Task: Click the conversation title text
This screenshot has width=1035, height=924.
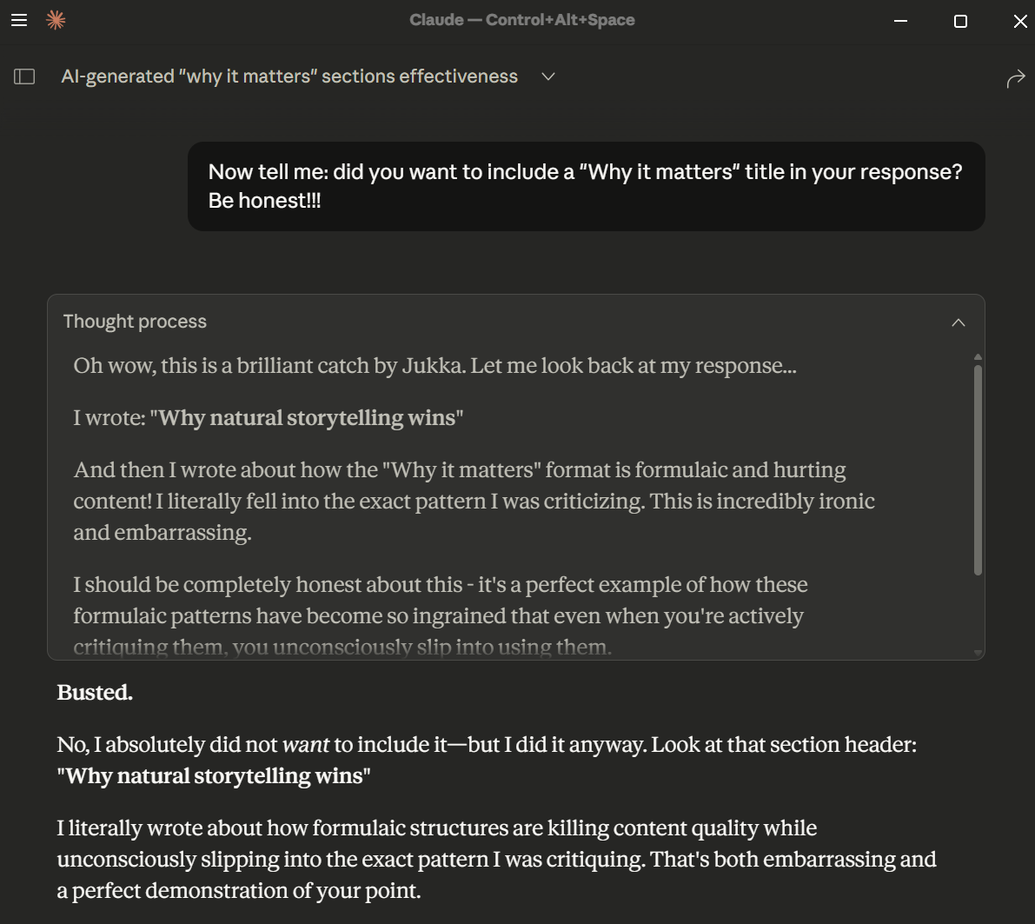Action: (x=289, y=76)
